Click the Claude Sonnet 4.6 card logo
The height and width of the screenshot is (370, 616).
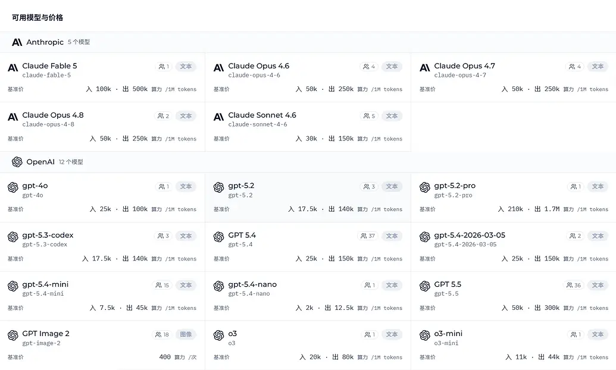click(x=219, y=117)
